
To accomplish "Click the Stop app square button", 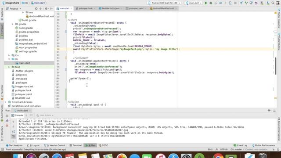I will (x=235, y=3).
